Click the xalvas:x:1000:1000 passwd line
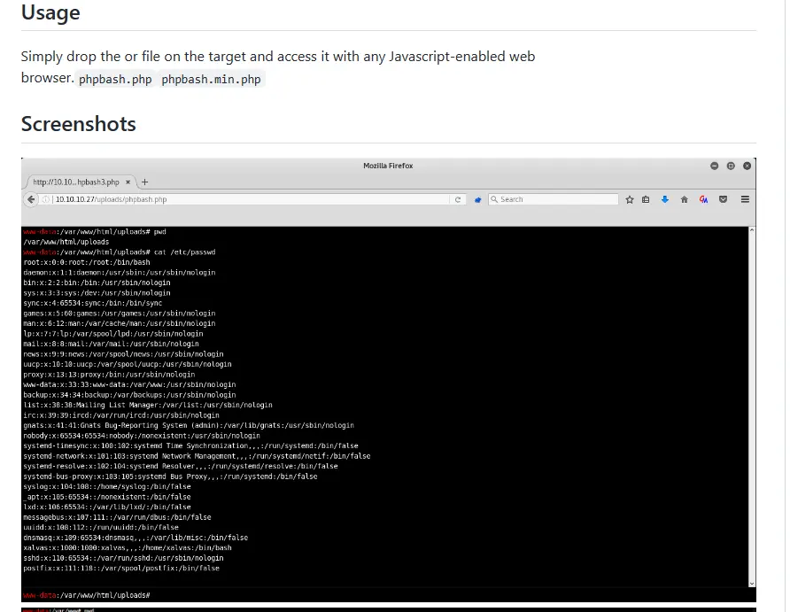 point(128,547)
